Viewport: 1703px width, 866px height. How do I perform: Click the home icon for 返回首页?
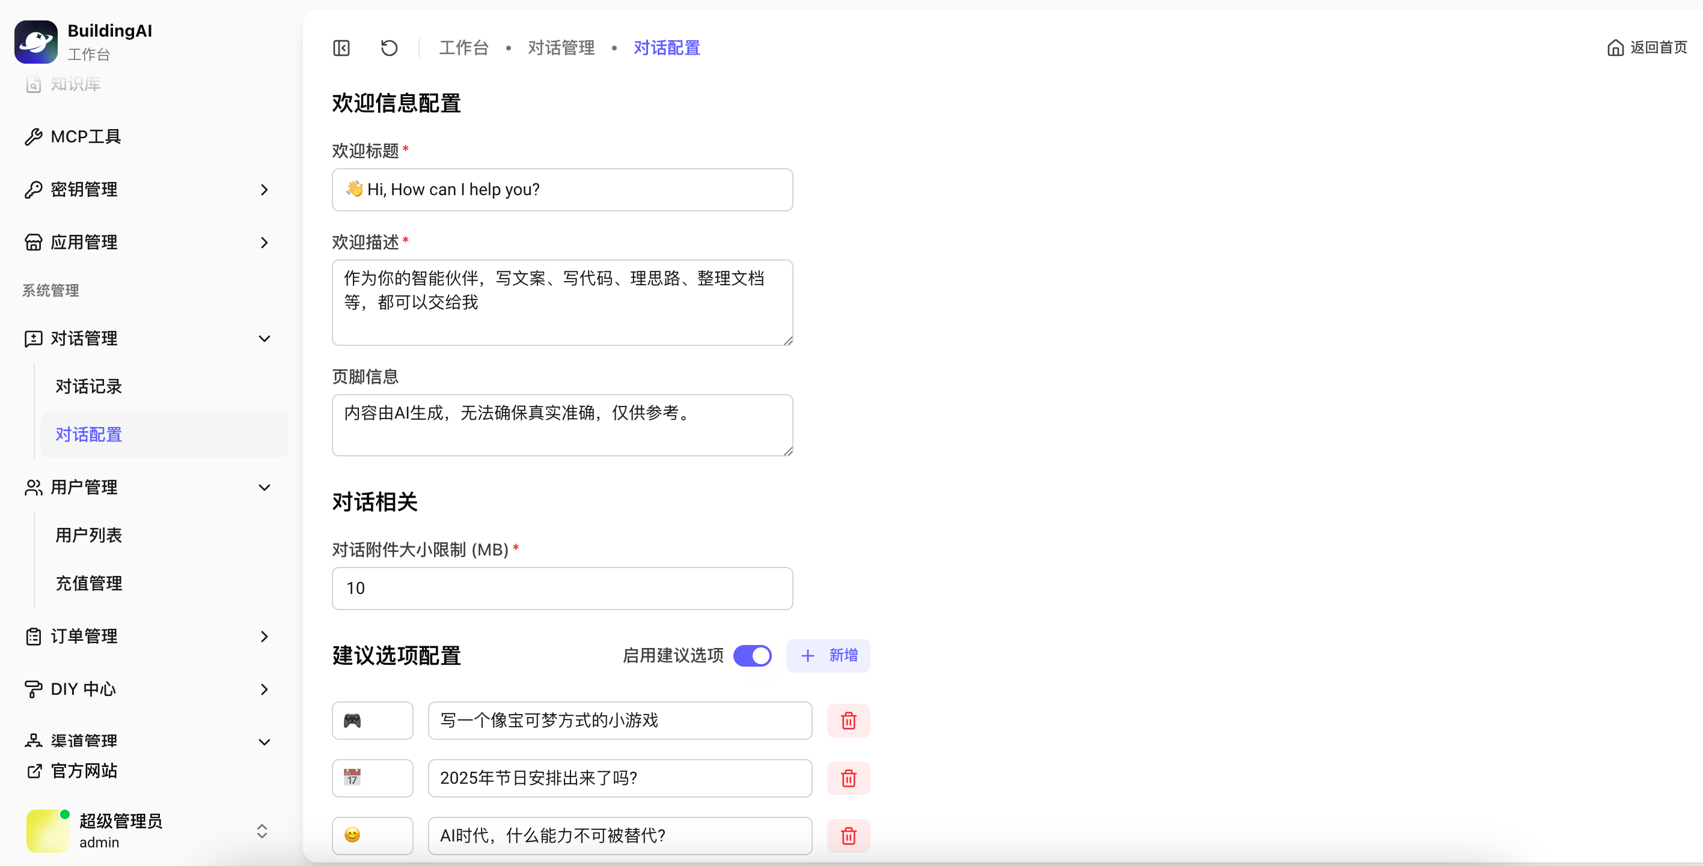[x=1615, y=47]
